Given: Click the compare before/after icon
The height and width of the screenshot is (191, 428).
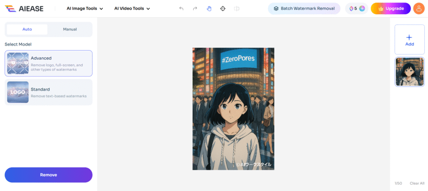Looking at the screenshot, I should pos(237,8).
